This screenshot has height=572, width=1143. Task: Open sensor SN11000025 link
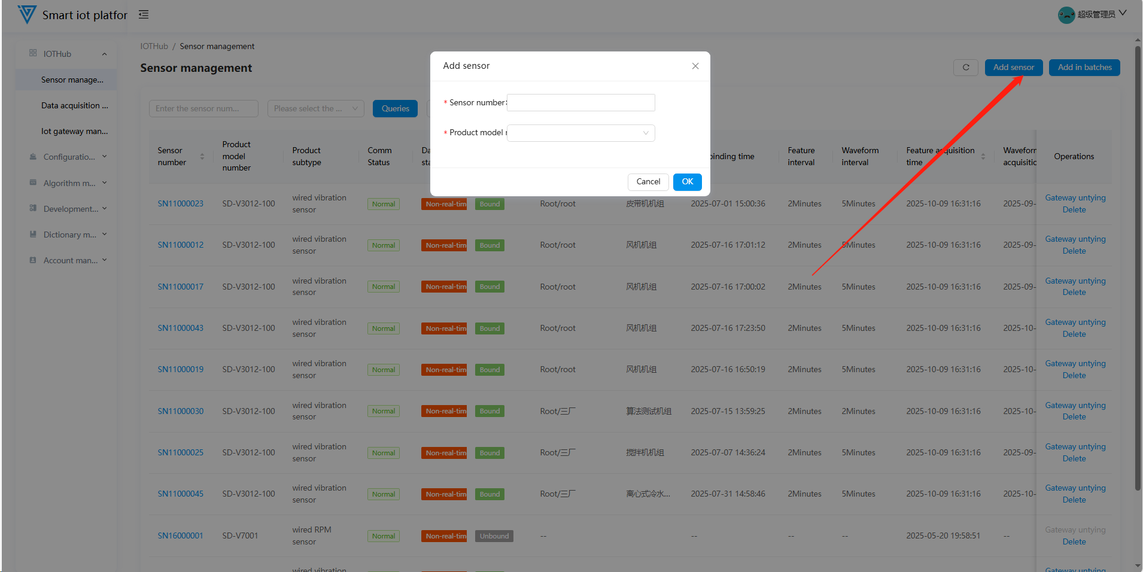[x=180, y=452]
